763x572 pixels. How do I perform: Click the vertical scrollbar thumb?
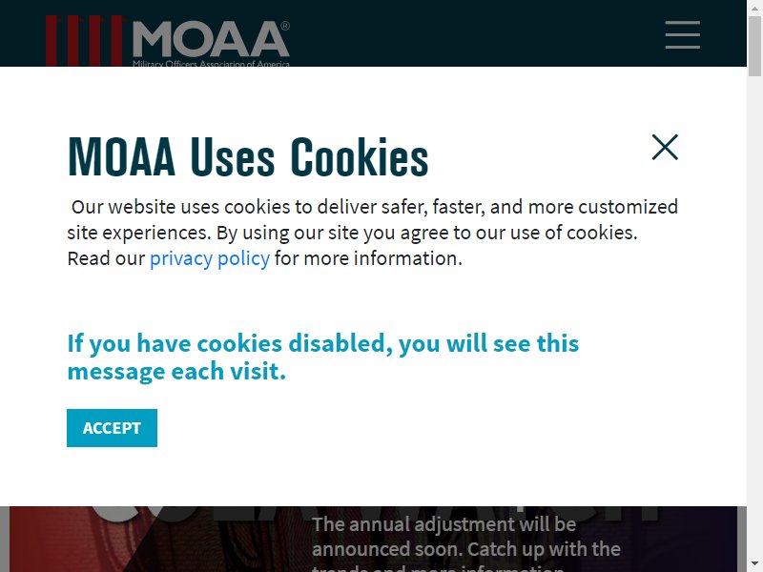coord(754,46)
